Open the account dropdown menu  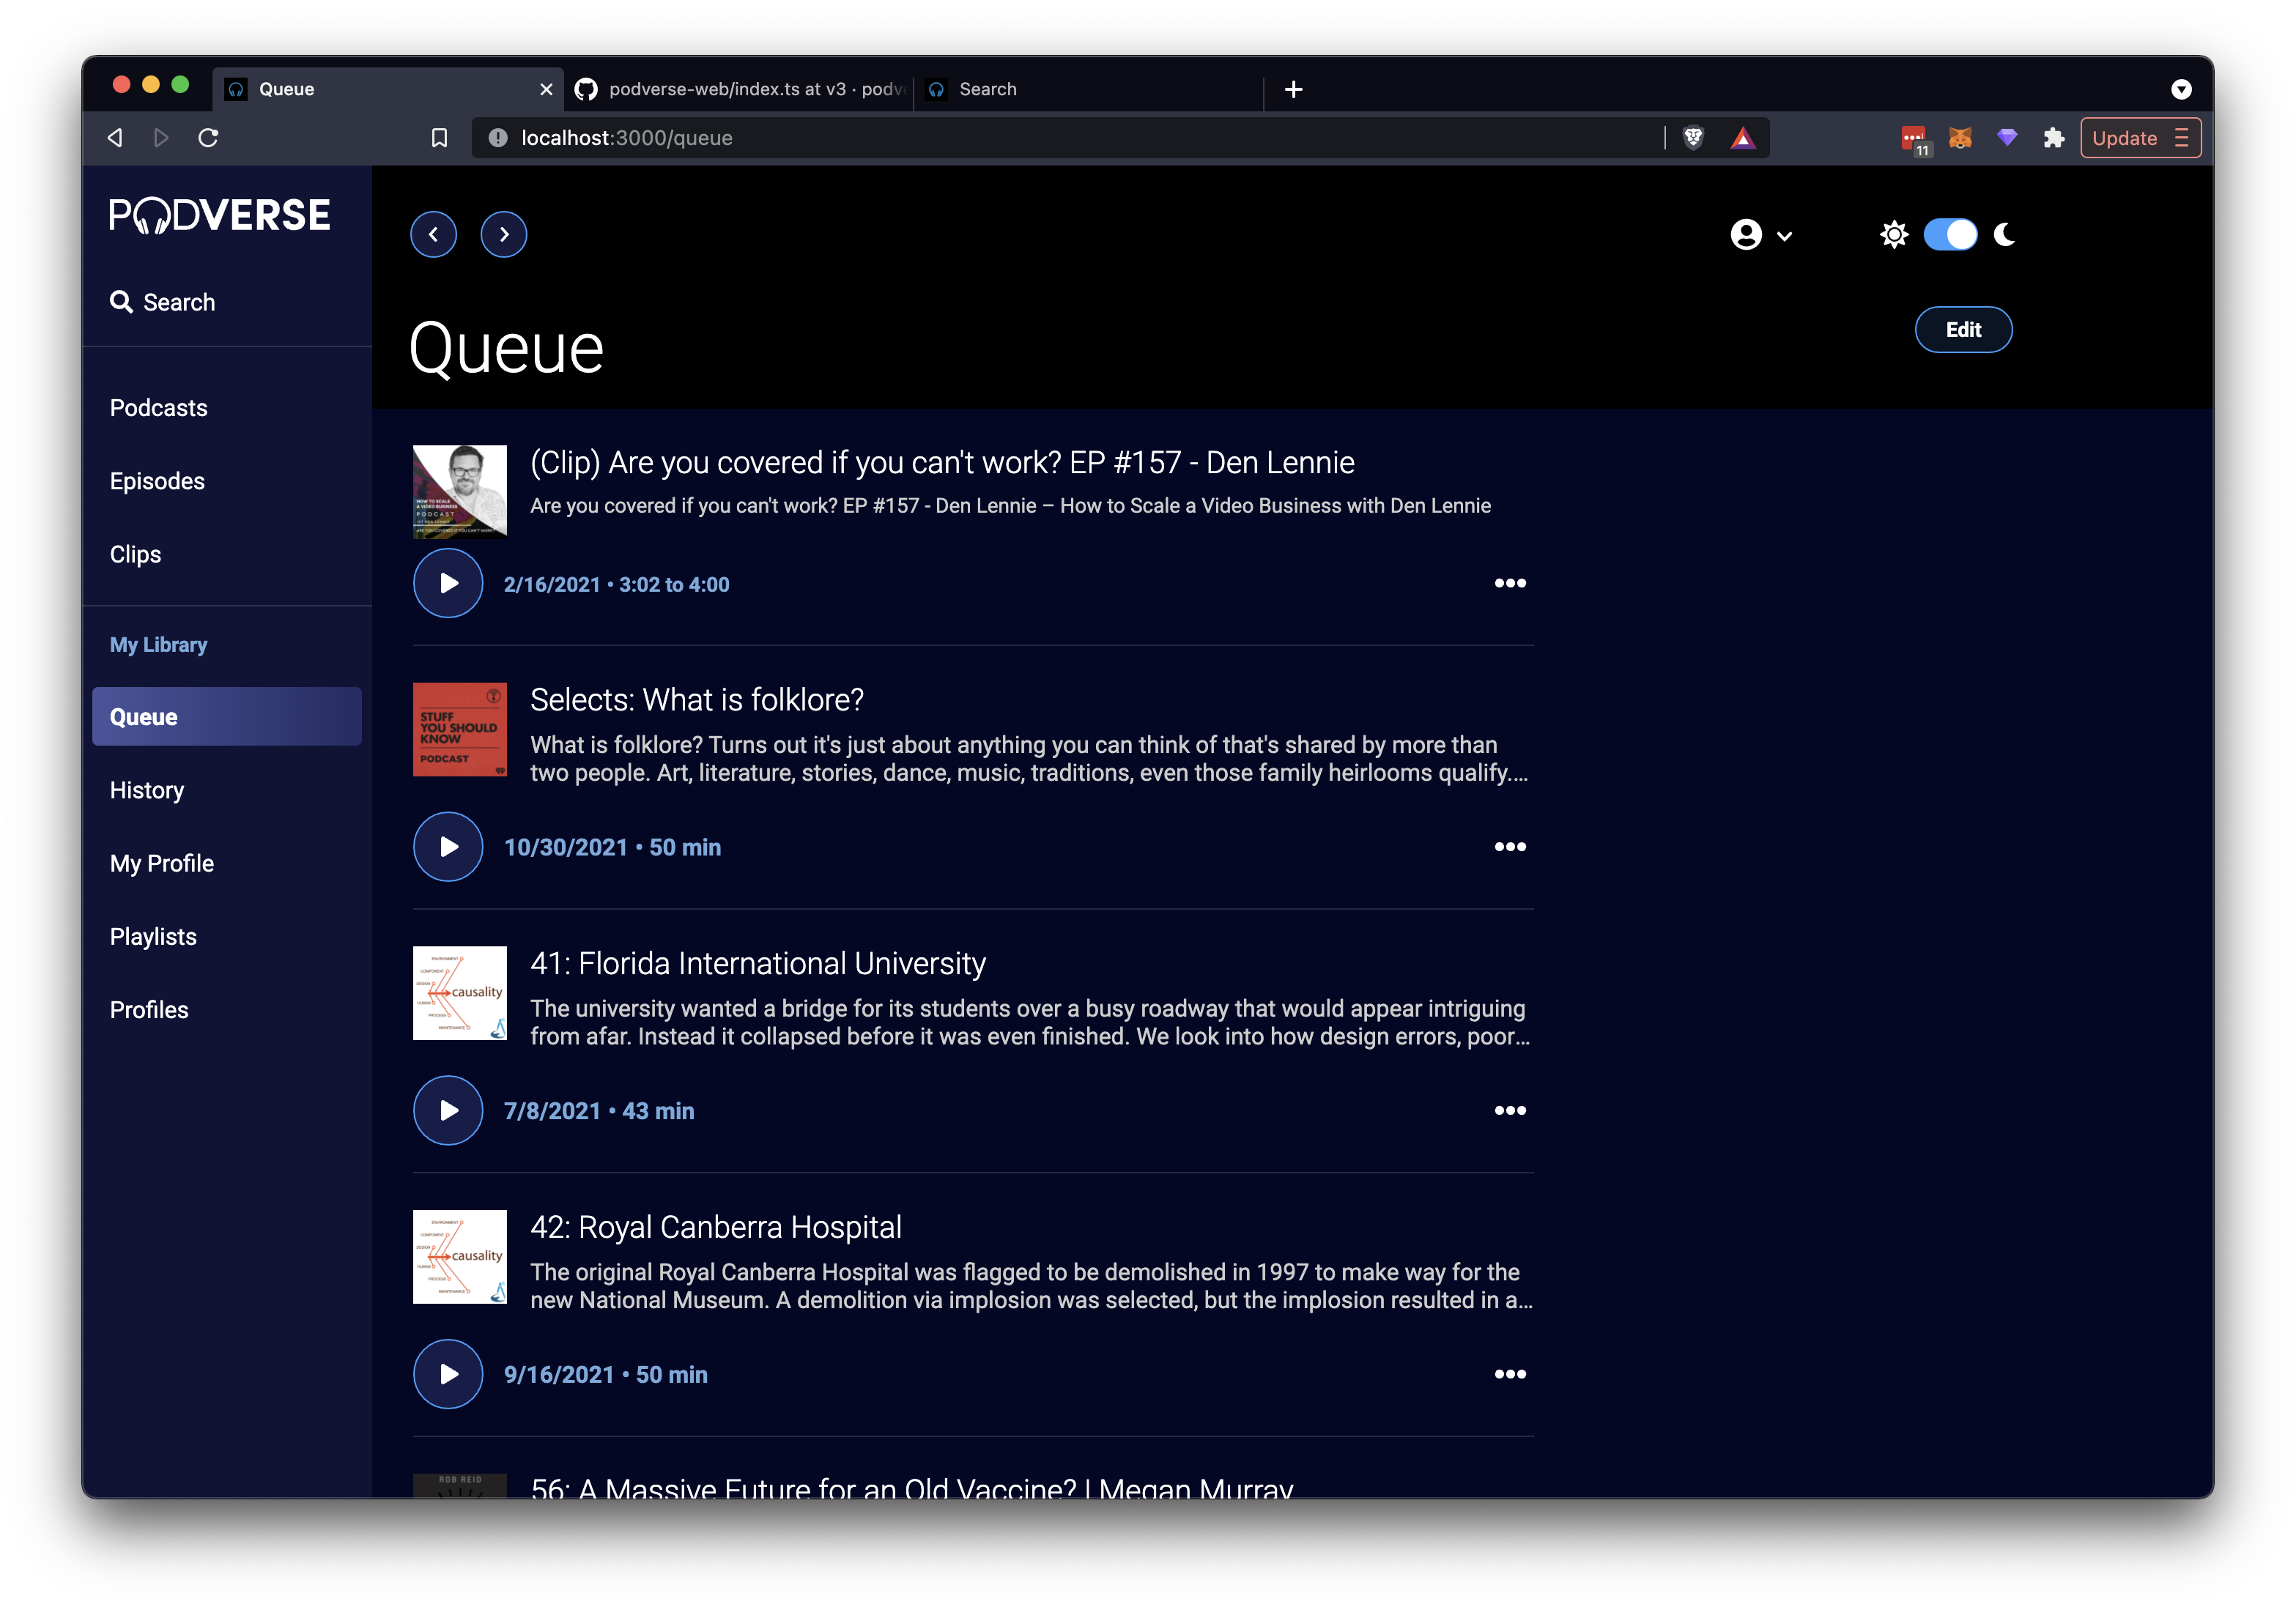[1759, 234]
